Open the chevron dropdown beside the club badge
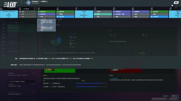Screen dimensions: 181x101 point(25,3)
